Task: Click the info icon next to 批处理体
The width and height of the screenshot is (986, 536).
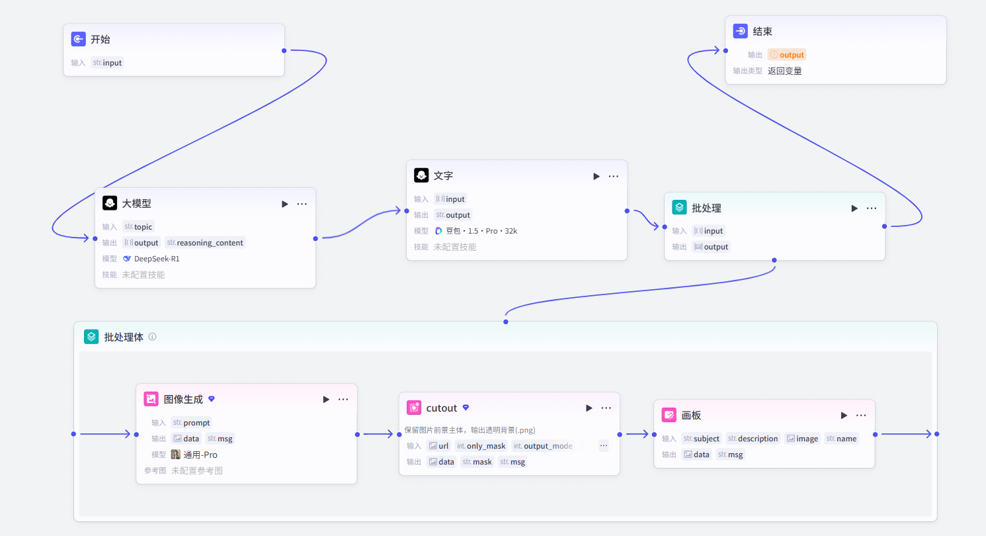Action: click(152, 336)
